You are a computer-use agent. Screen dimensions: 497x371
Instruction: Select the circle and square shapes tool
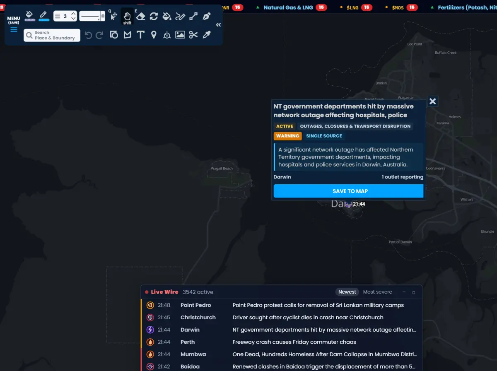point(114,35)
